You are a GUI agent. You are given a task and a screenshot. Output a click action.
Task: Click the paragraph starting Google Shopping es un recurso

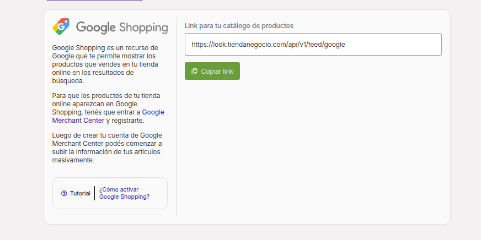(x=105, y=64)
